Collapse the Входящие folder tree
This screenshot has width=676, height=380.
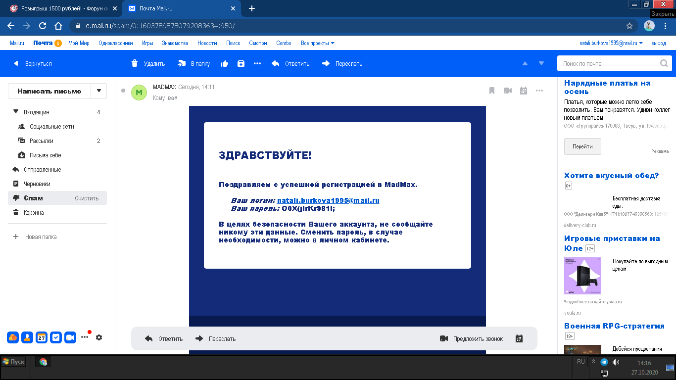(x=15, y=112)
